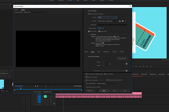Open the Format dropdown showing H.264
169x112 pixels.
click(107, 17)
